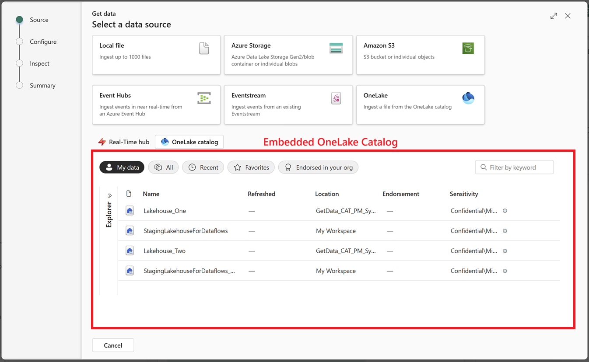Select the Favorites filter chip
Screen dimensions: 589x362
pos(251,167)
